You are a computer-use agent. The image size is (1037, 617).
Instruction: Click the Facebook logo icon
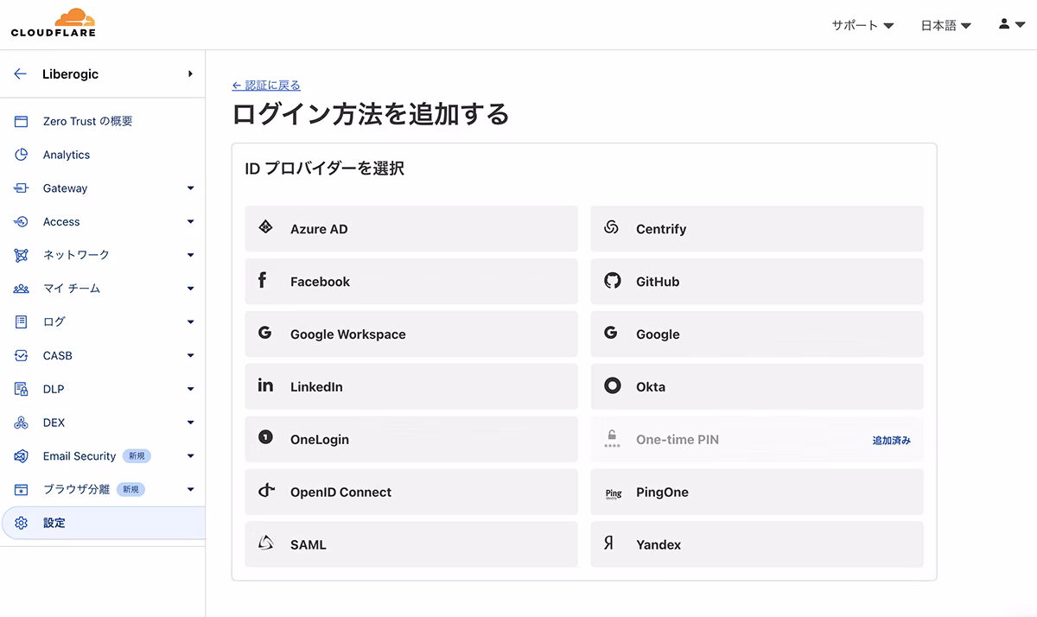click(263, 280)
